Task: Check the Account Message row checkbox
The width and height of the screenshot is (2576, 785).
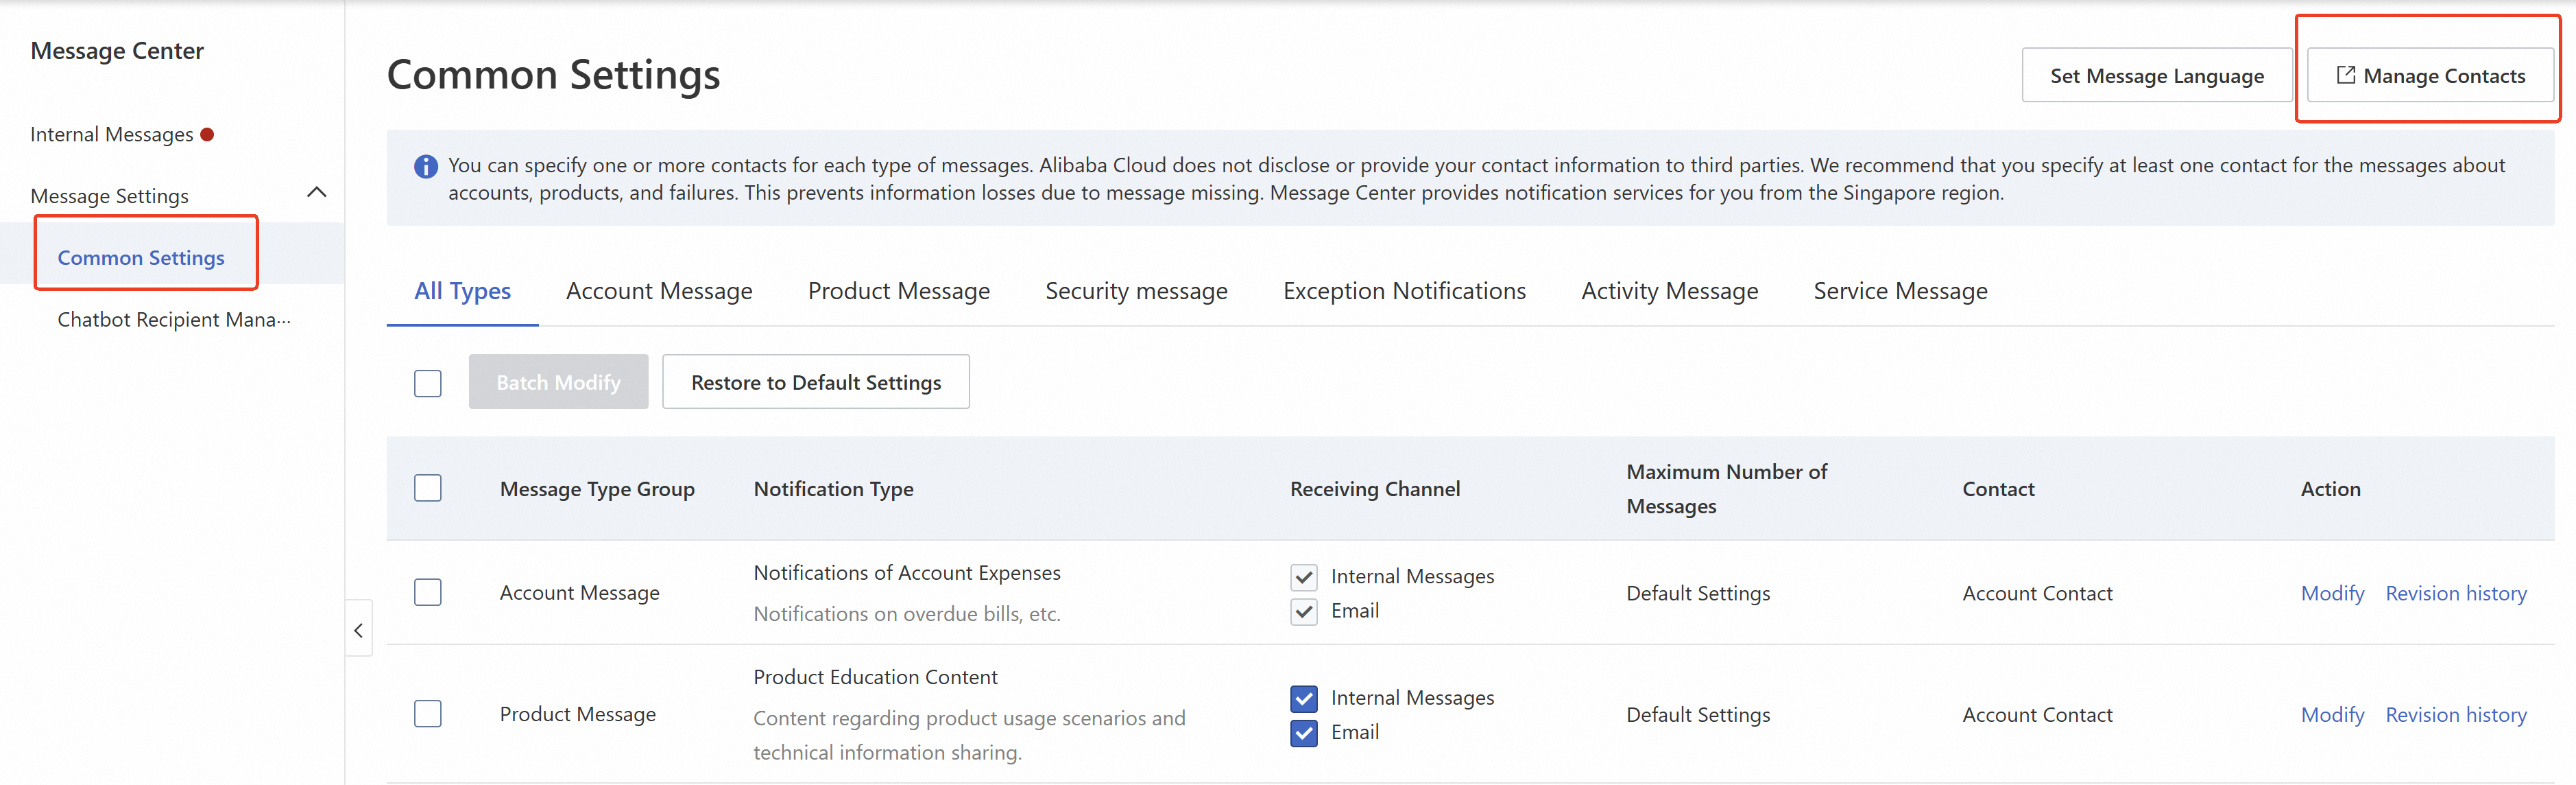Action: tap(428, 593)
